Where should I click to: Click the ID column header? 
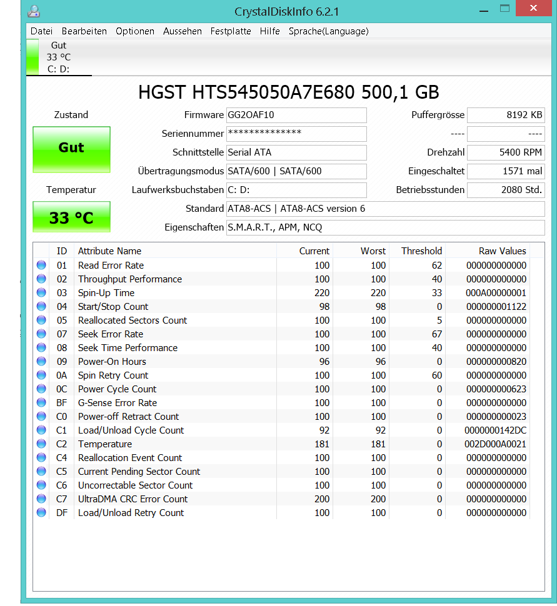pos(61,251)
